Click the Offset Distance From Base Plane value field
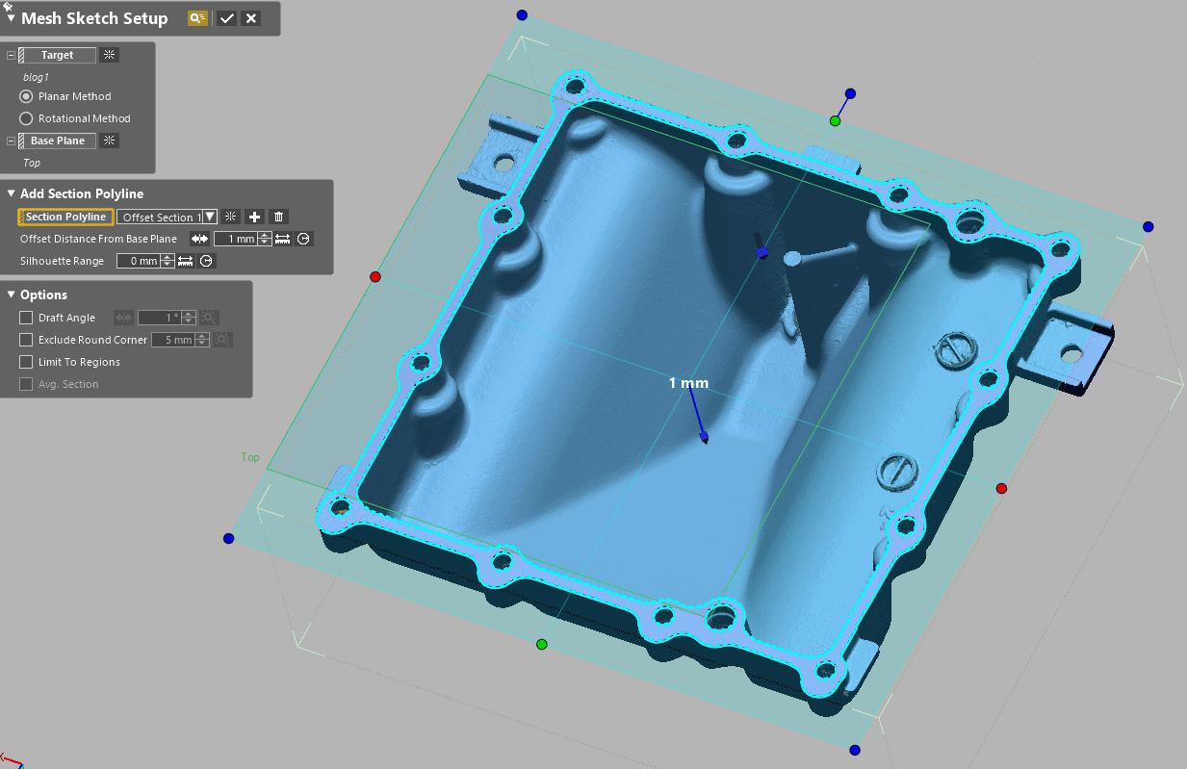Screen dimensions: 1187x769 [x=236, y=239]
